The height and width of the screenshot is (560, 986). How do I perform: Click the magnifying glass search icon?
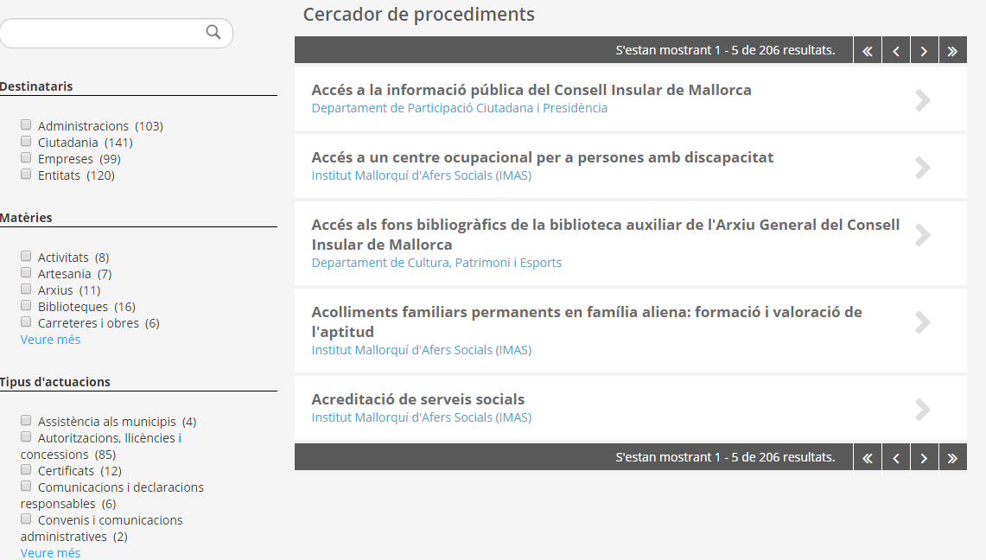point(213,33)
